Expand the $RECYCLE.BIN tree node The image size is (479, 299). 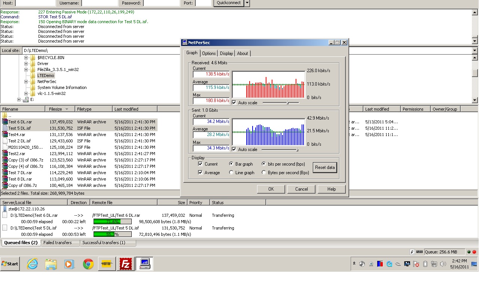click(x=26, y=58)
